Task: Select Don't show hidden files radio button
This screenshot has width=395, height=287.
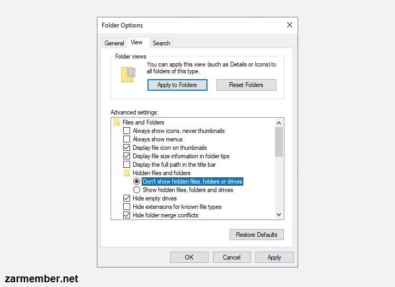Action: (136, 181)
